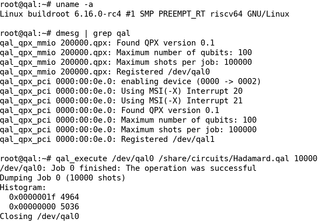Click the qal_execute command name
Screen dimensions: 318x221
pyautogui.click(x=81, y=159)
